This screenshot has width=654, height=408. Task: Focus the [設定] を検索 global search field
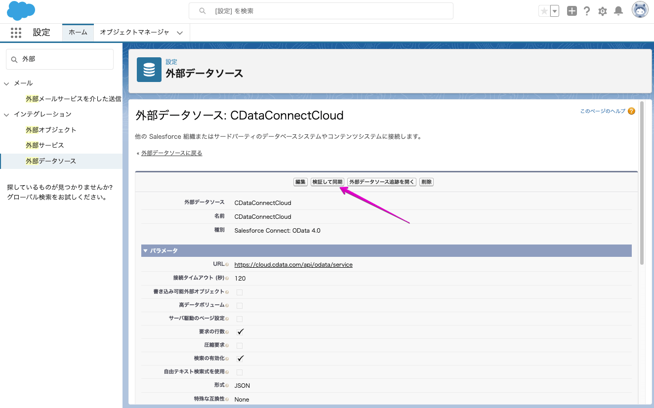(321, 11)
